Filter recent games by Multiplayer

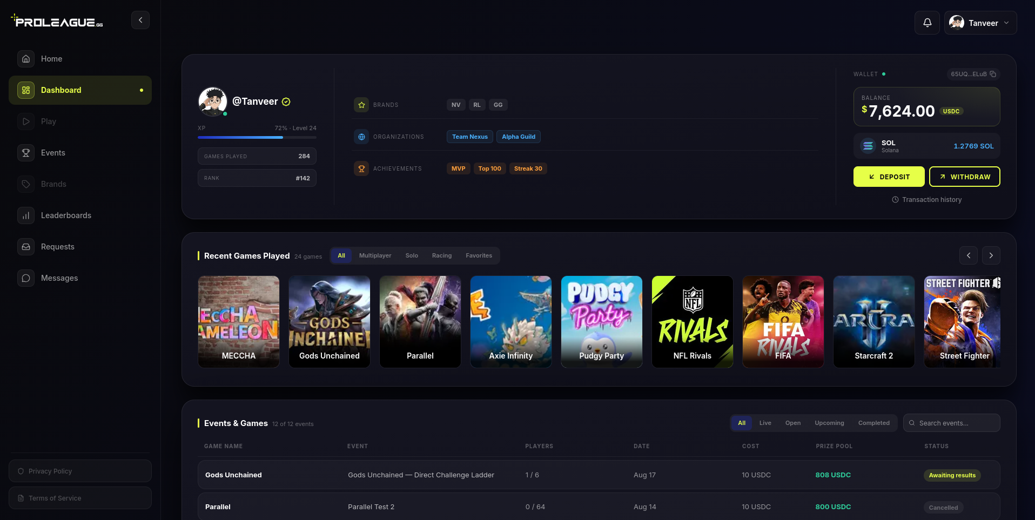tap(375, 255)
